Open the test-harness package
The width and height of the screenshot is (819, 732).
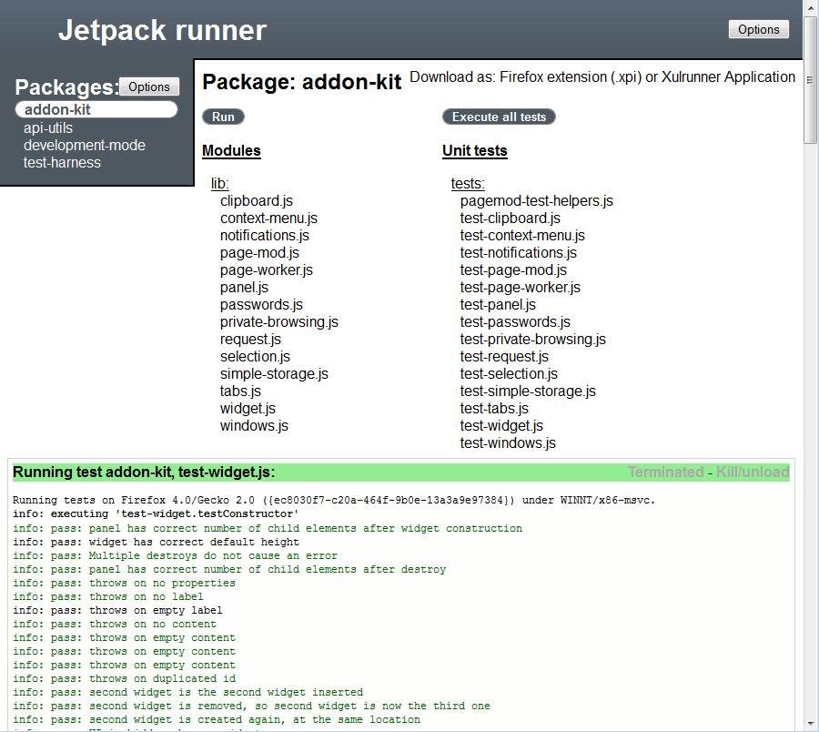pyautogui.click(x=62, y=162)
